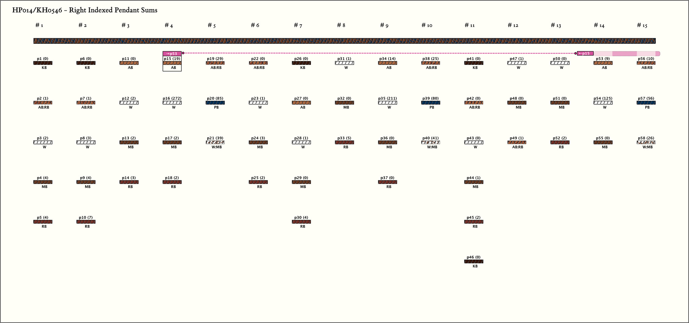Select the p54 (125) white pendant
Screen dimensions: 689x323
coord(603,103)
